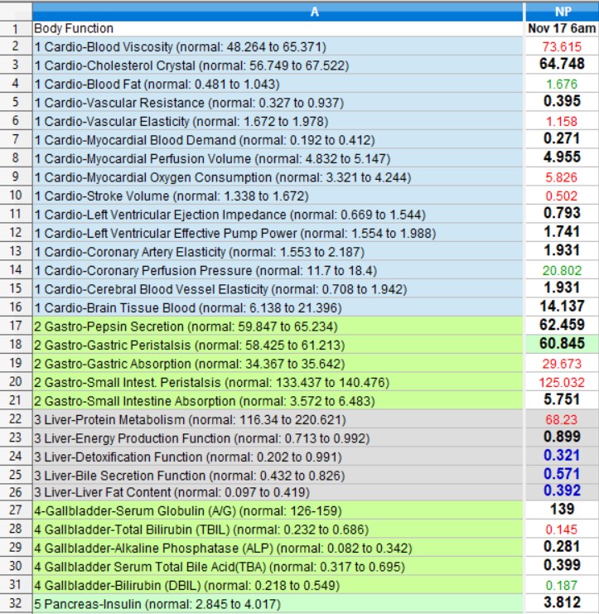Select the Gallbladder-Serum Globulin value 139
The image size is (599, 614).
click(x=561, y=509)
